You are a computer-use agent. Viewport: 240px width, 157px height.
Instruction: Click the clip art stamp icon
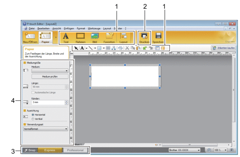pos(113,48)
